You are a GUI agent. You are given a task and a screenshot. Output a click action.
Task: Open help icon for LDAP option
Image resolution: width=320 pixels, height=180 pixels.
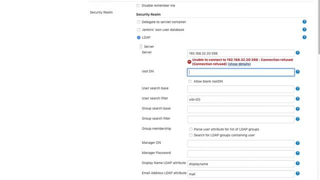click(x=304, y=37)
